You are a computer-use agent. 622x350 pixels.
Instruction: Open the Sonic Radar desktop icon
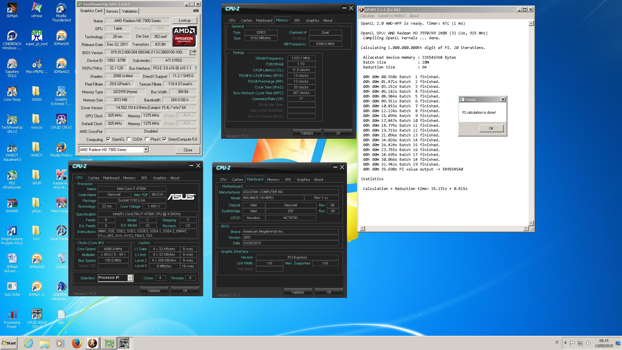(61, 233)
